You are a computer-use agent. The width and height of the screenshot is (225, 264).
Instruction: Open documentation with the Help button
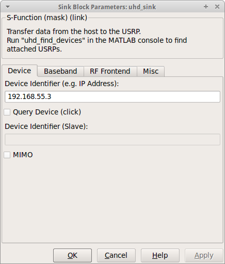160,255
